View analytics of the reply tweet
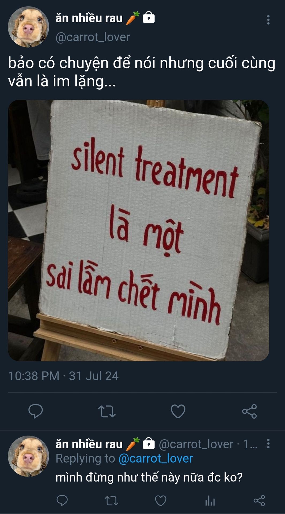This screenshot has height=514, width=285. pyautogui.click(x=210, y=501)
